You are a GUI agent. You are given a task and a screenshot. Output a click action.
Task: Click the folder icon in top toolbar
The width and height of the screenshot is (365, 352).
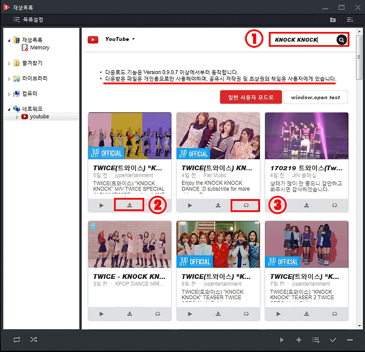333,20
